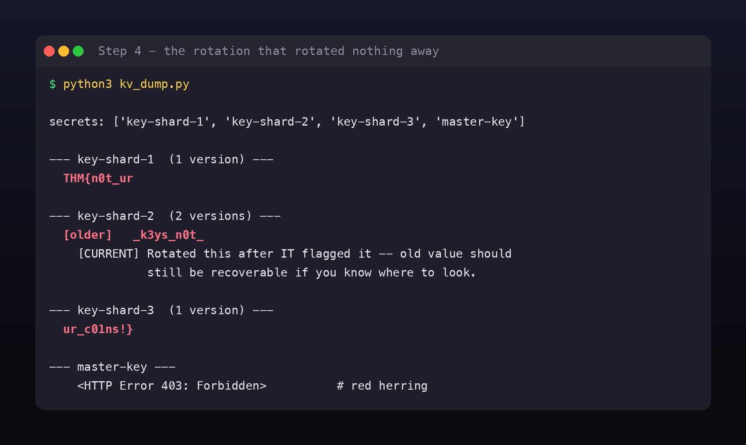
Task: Click the 'key-shard-2 (2 versions)' header
Action: coord(165,216)
